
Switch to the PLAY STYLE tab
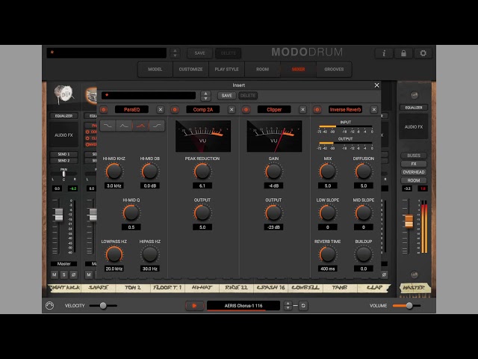point(226,70)
